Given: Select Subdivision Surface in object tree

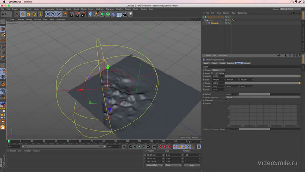Looking at the screenshot, I should [215, 17].
